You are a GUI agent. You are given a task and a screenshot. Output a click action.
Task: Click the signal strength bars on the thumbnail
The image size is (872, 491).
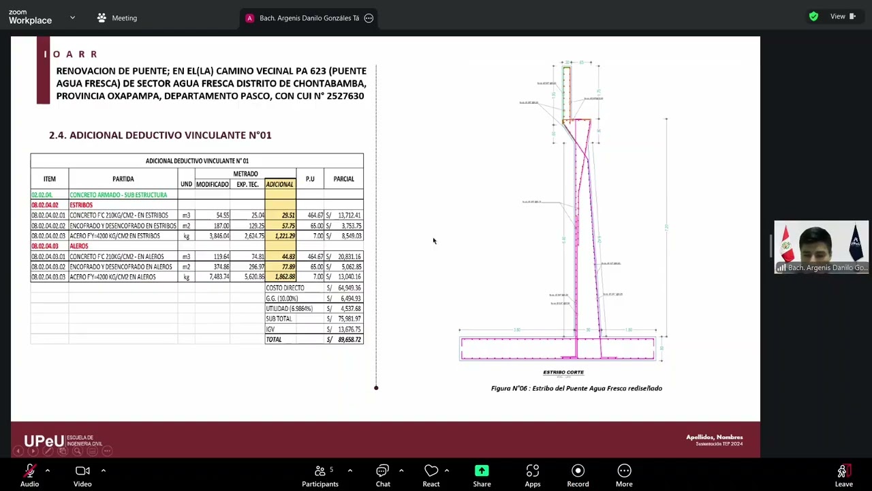point(782,268)
